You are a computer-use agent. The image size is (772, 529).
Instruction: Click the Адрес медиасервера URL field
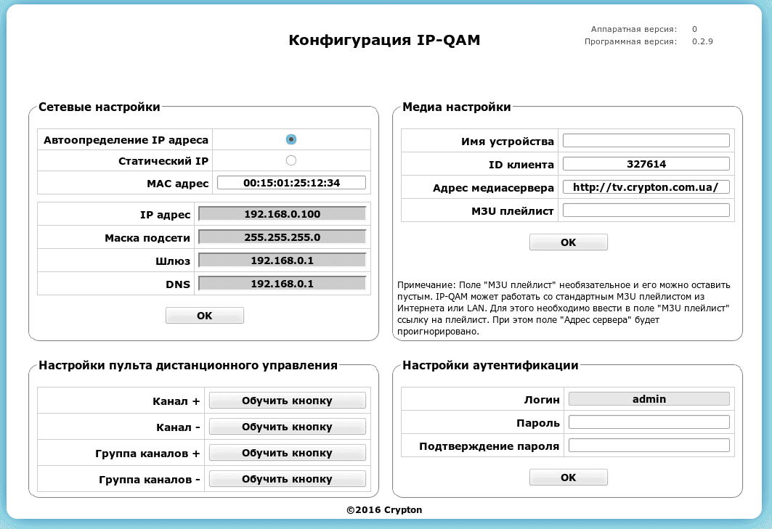coord(646,186)
